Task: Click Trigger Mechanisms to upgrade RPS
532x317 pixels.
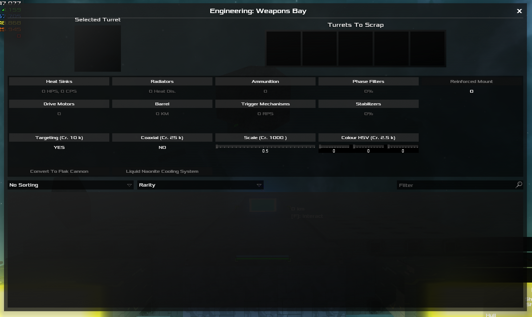Action: tap(265, 104)
